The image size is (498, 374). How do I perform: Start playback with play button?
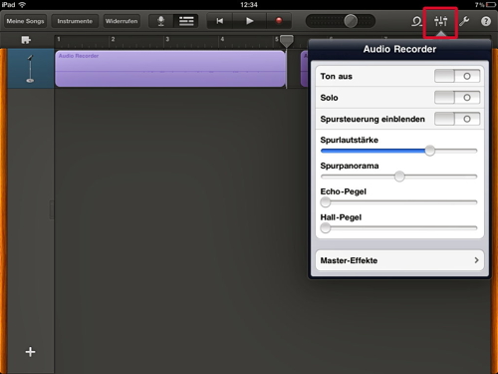(250, 21)
